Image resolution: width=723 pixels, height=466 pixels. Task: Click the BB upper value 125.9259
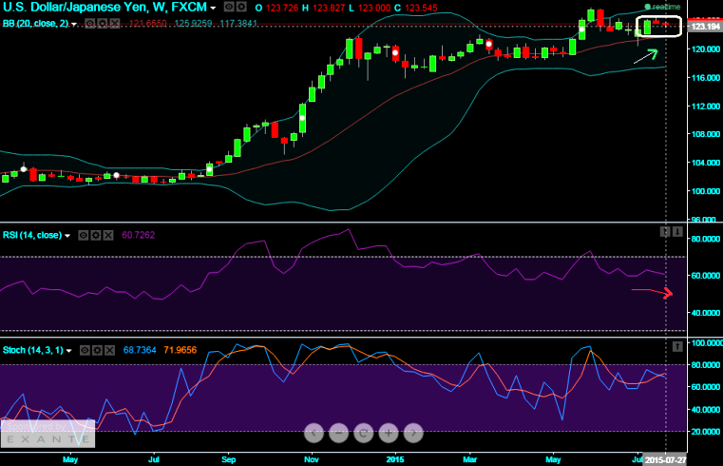193,23
